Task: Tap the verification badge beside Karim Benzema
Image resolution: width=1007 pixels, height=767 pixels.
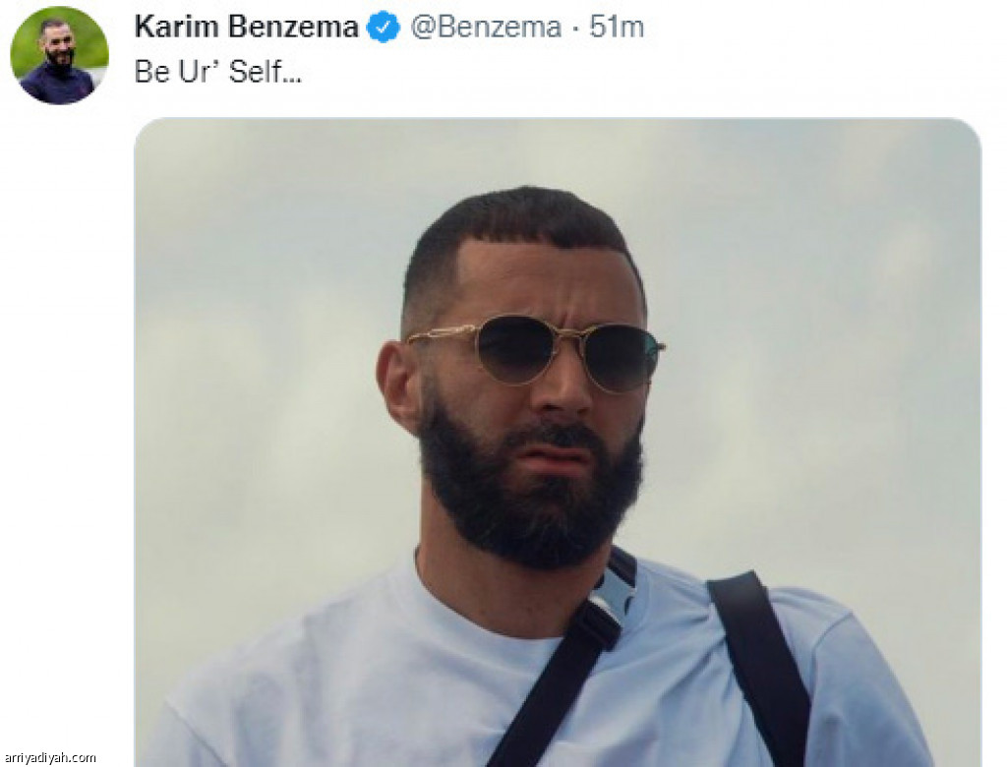Action: (384, 28)
